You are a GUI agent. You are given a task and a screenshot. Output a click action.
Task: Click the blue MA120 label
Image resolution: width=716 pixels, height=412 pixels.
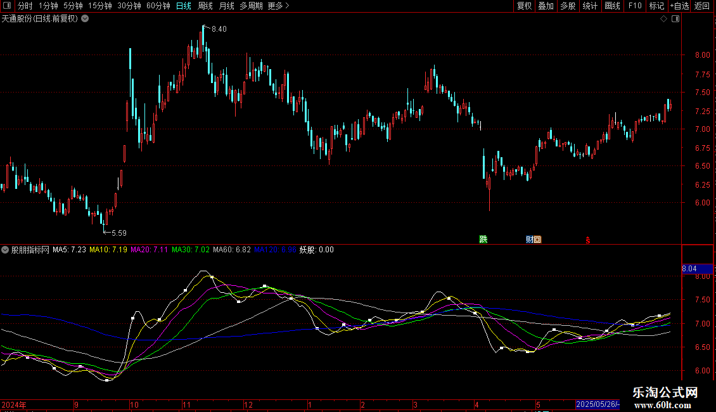point(276,250)
